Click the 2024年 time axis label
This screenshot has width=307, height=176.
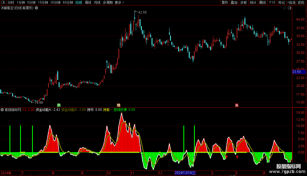click(6, 173)
